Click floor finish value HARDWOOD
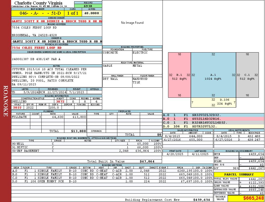The height and width of the screenshot is (202, 265). pos(140,79)
